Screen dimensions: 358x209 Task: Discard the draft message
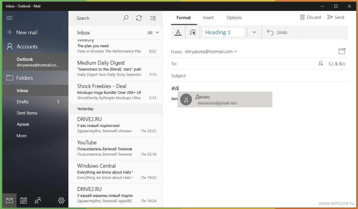(311, 17)
